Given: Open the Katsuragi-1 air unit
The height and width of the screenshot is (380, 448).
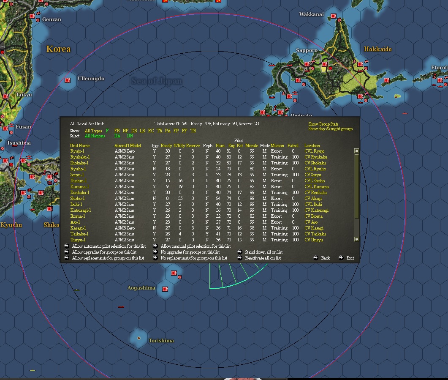Looking at the screenshot, I should pyautogui.click(x=81, y=210).
